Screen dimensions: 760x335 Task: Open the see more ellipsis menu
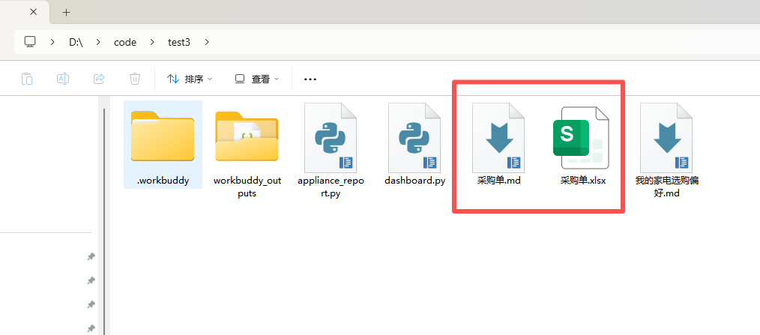[310, 79]
